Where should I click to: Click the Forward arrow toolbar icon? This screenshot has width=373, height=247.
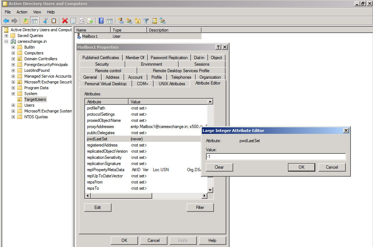(x=15, y=21)
